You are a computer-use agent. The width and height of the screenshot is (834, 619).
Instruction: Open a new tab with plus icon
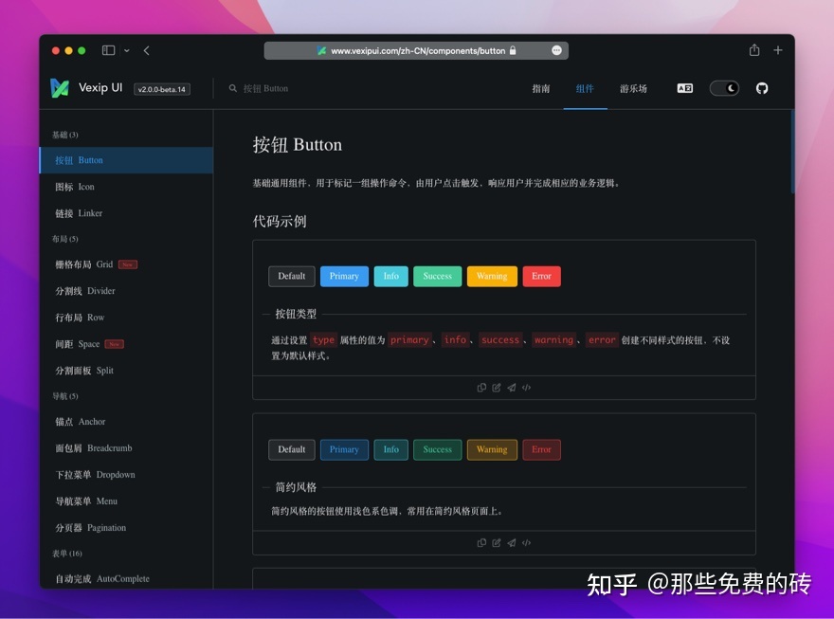(778, 50)
